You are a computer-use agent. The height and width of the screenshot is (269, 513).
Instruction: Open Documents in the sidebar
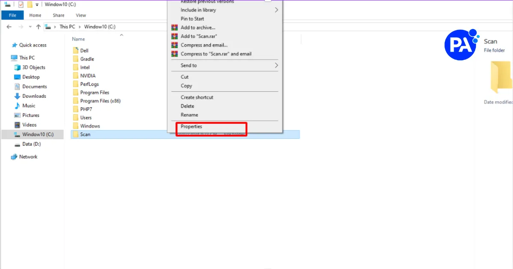click(30, 87)
